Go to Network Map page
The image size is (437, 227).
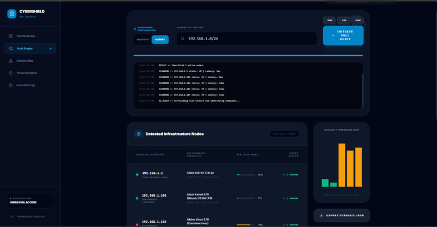pyautogui.click(x=30, y=61)
